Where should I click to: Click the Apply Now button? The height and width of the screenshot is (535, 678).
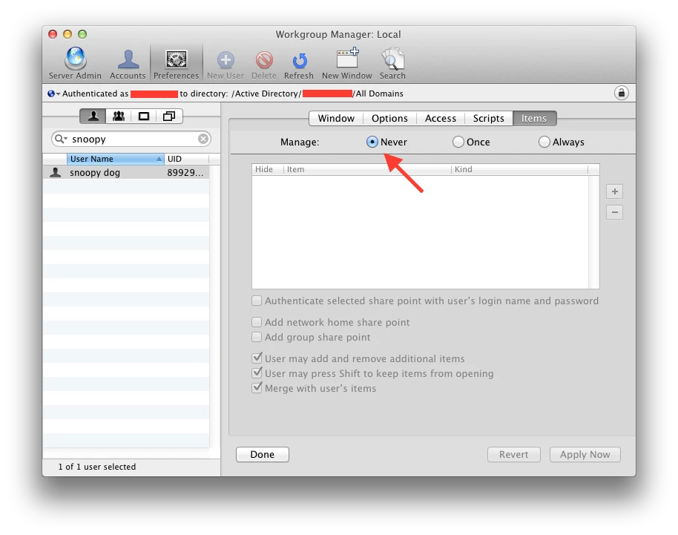point(585,455)
